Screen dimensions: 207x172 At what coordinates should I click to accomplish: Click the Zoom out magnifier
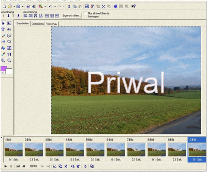coord(9,60)
